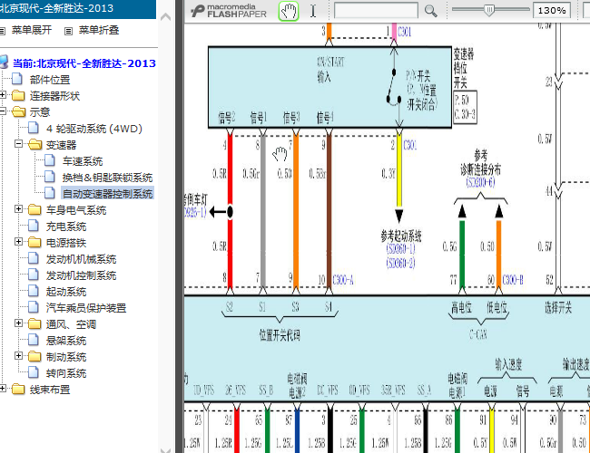Open the 汽车乘员保护装置 page
Image resolution: width=590 pixels, height=453 pixels.
click(86, 308)
